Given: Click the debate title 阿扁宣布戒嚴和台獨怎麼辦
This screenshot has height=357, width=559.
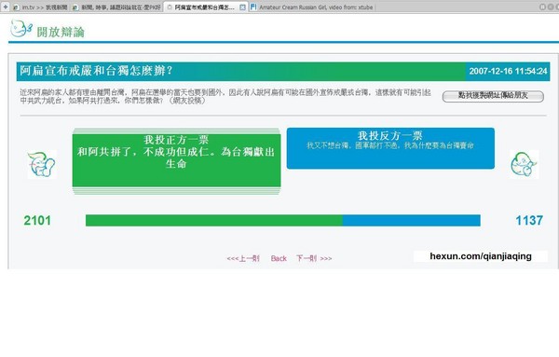Looking at the screenshot, I should tap(96, 71).
